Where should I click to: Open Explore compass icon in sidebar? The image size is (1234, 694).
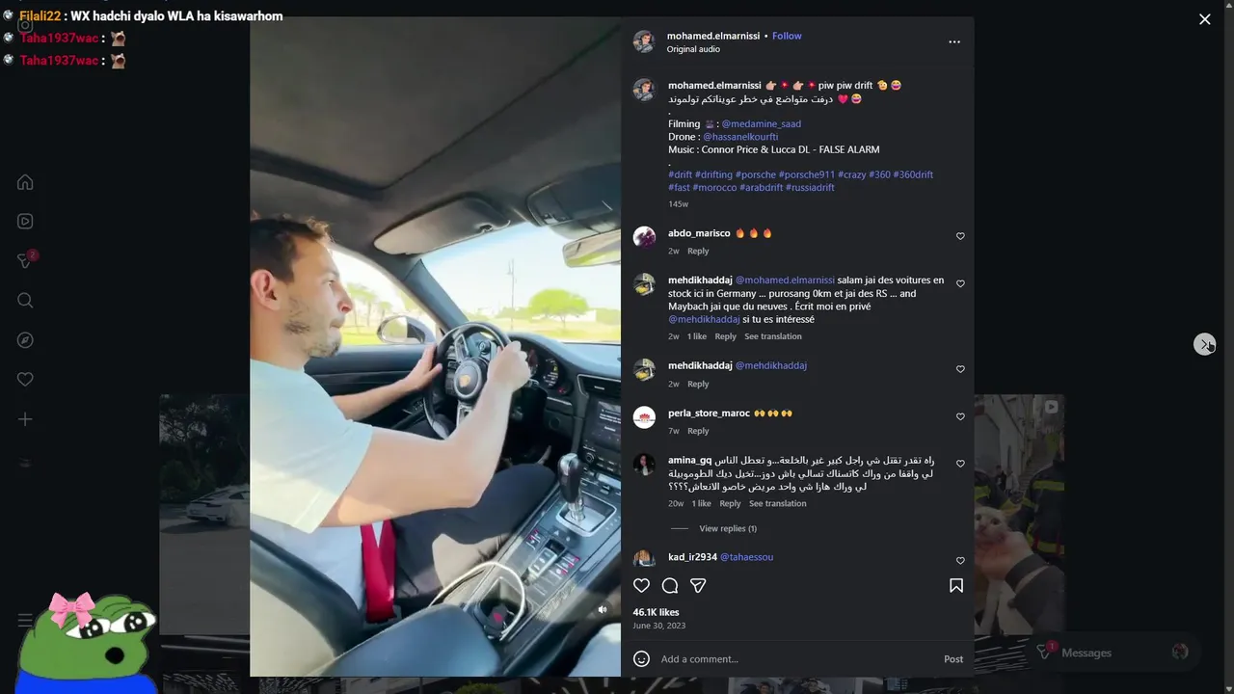[25, 340]
